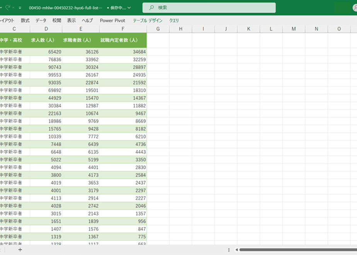
Task: Select cell with value 30324
Action: (x=81, y=67)
